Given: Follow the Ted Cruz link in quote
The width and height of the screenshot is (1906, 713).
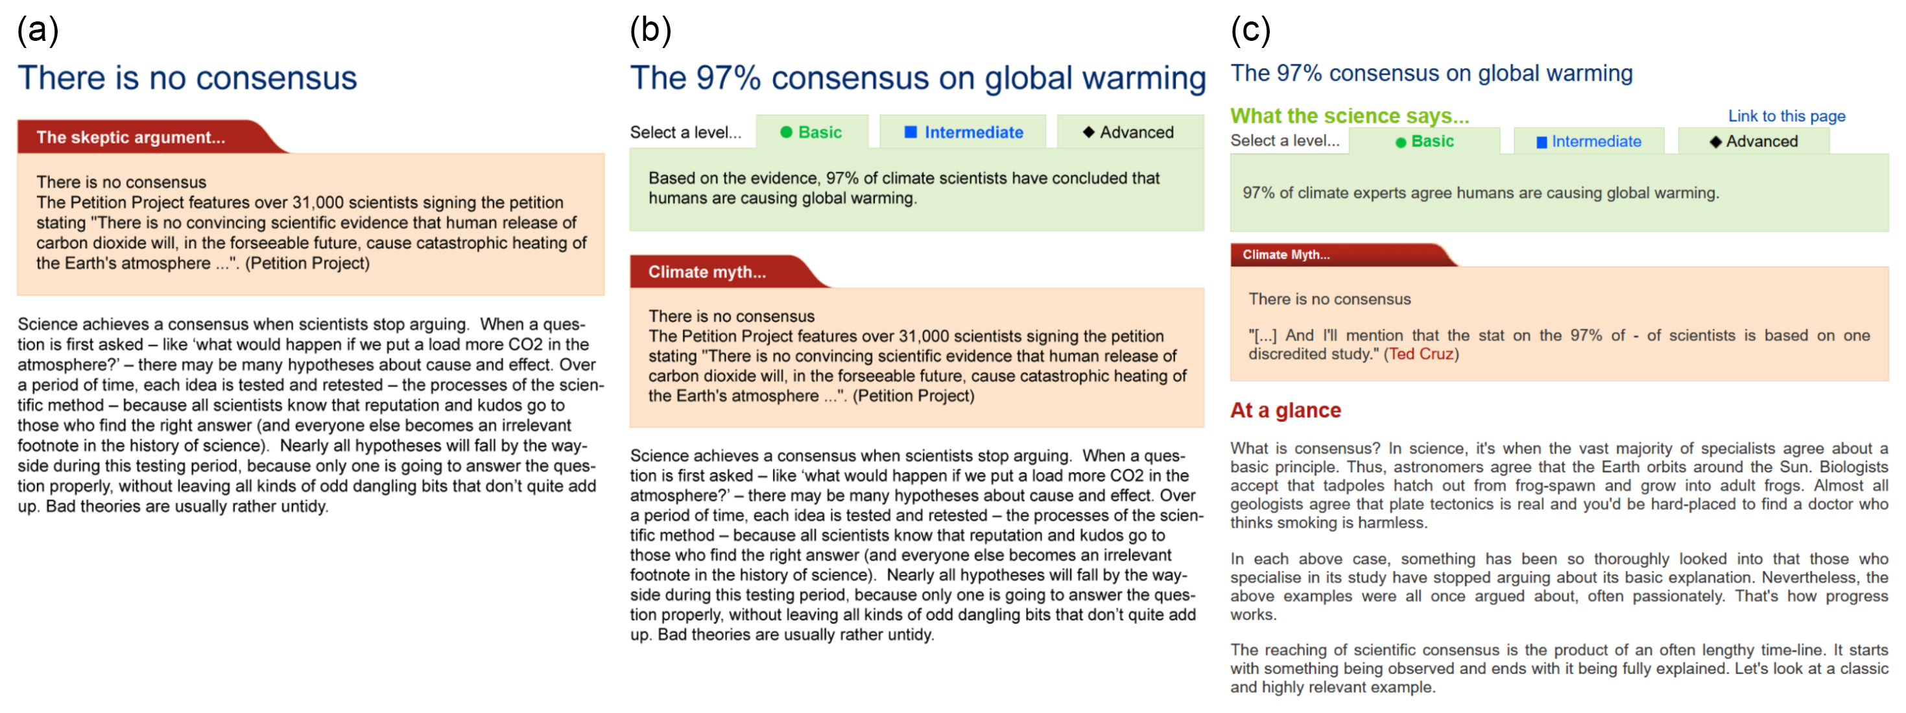Looking at the screenshot, I should tap(1421, 354).
